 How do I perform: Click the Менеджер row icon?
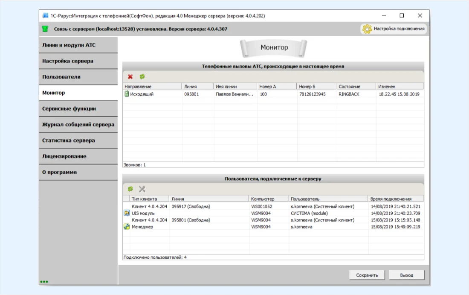(127, 227)
